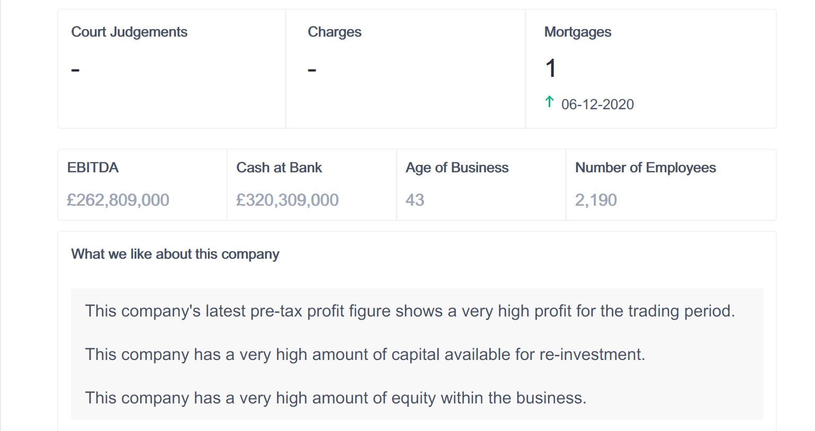Click the green up arrow under Mortgages
The width and height of the screenshot is (815, 431).
click(550, 101)
